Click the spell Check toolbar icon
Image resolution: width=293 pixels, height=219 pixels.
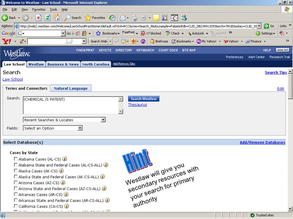tap(168, 33)
